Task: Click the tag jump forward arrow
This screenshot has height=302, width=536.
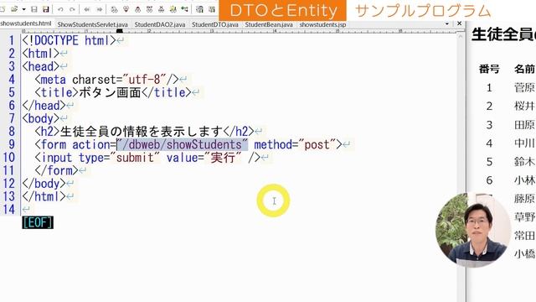Action: tap(99, 9)
